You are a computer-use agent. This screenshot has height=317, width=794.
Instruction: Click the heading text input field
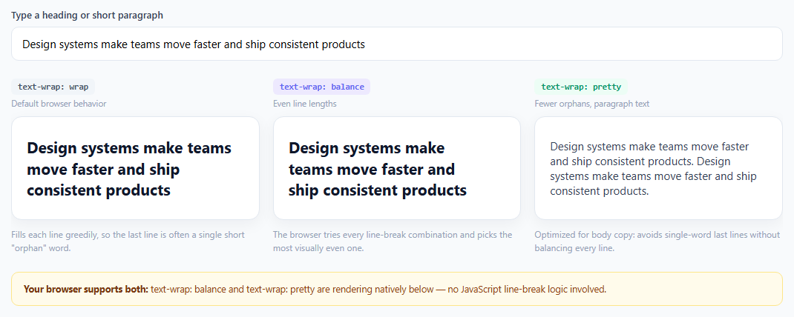(x=396, y=44)
